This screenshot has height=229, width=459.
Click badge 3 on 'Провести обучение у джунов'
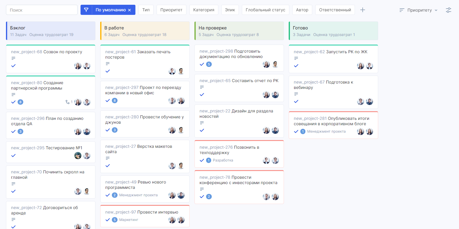coord(115,130)
